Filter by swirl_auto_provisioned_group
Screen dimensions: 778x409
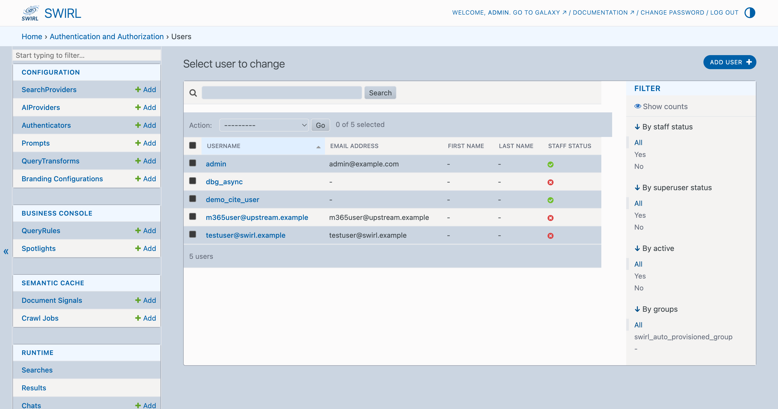683,337
